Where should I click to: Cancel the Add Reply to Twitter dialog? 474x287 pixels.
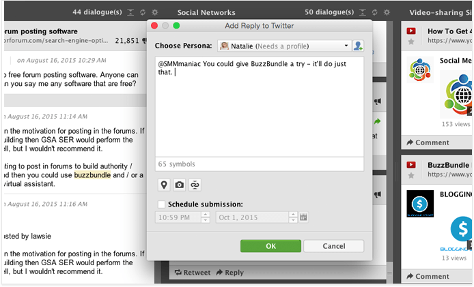click(x=334, y=246)
